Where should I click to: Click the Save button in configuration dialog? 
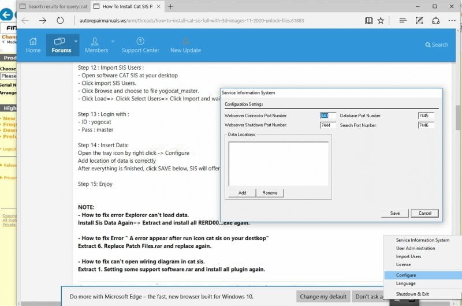point(395,213)
